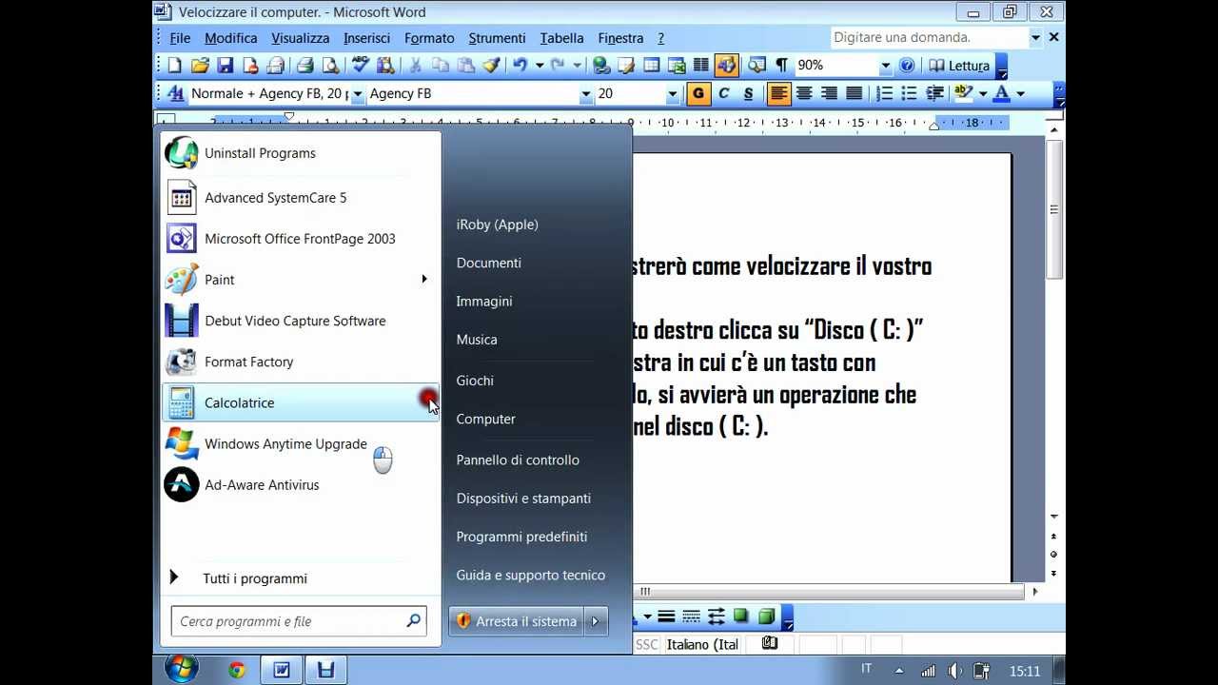Image resolution: width=1218 pixels, height=685 pixels.
Task: Open Chrome from the taskbar
Action: click(x=237, y=670)
